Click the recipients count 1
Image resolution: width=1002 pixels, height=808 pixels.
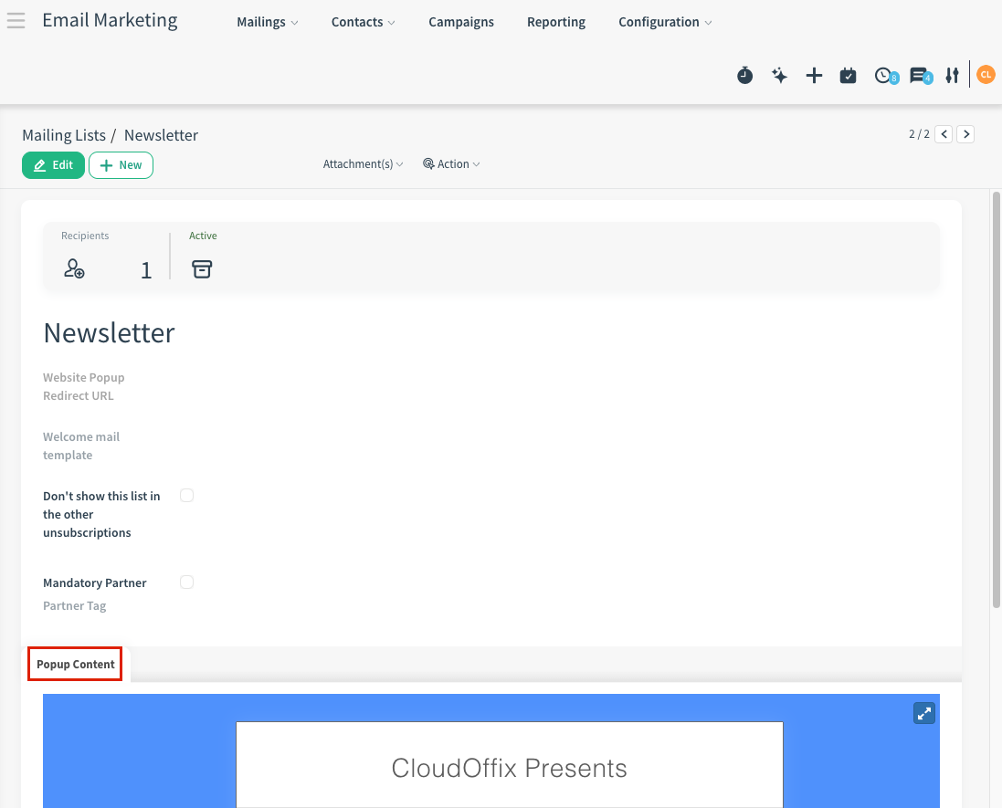tap(146, 271)
